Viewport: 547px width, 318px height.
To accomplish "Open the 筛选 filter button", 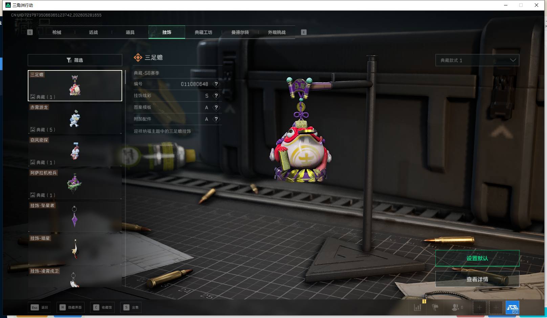I will click(75, 60).
